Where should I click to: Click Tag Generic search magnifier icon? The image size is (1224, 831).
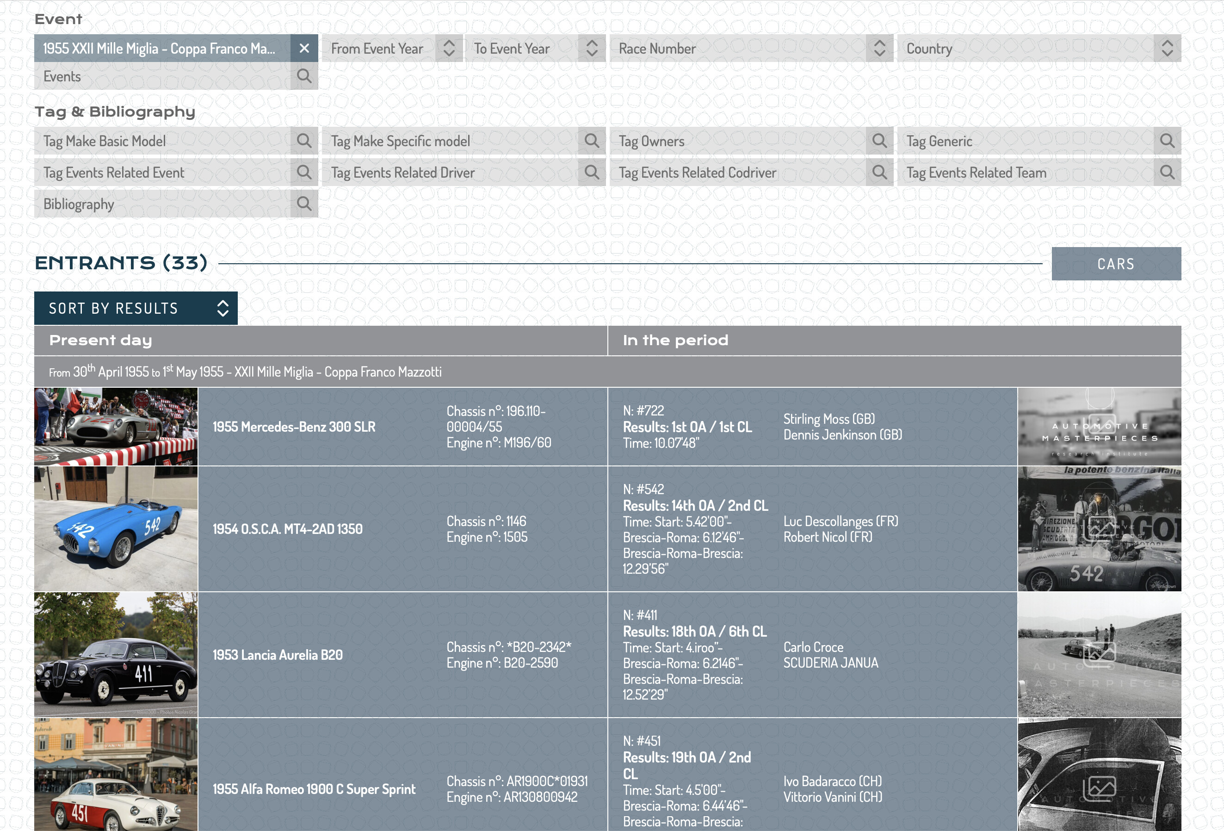click(x=1167, y=141)
